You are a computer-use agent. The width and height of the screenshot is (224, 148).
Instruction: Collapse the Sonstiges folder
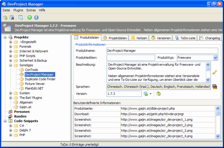pyautogui.click(x=10, y=65)
